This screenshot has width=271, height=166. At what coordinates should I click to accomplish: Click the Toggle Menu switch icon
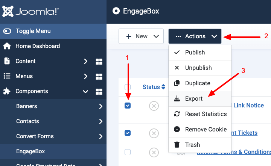click(7, 31)
